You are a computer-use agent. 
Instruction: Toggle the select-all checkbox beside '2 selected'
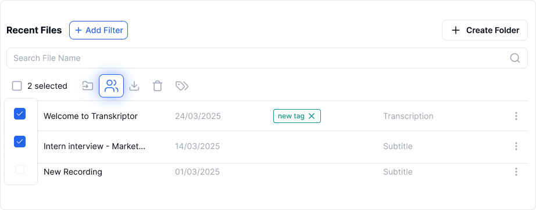[17, 86]
